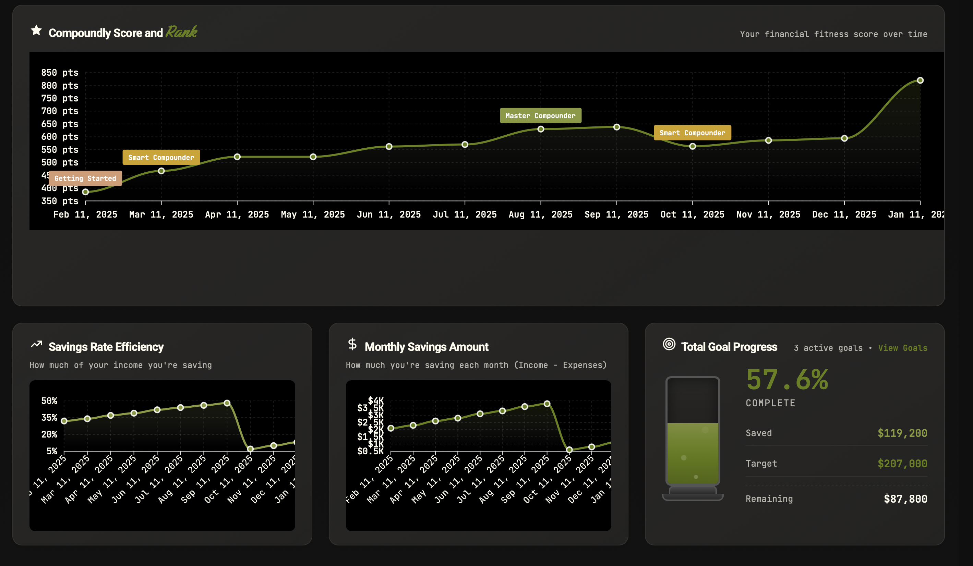Click the green fill level in the jar
Viewport: 973px width, 566px height.
click(x=693, y=453)
